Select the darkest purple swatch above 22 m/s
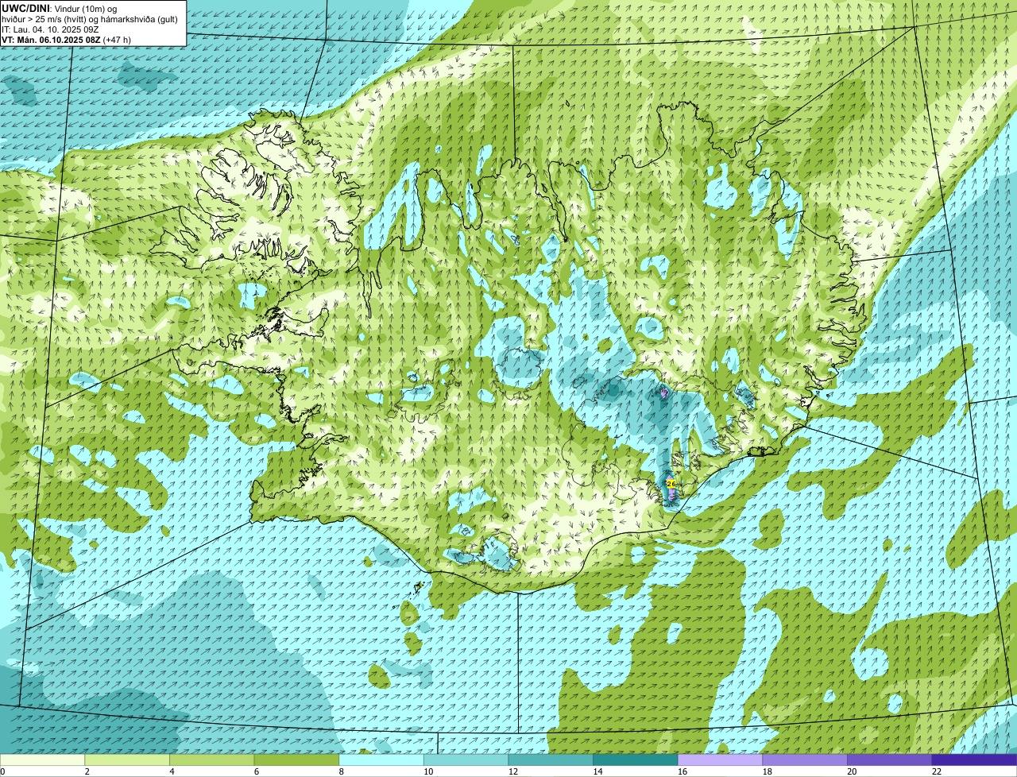The width and height of the screenshot is (1017, 777). (975, 760)
